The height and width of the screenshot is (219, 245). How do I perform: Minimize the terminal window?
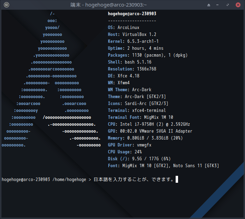click(x=217, y=5)
